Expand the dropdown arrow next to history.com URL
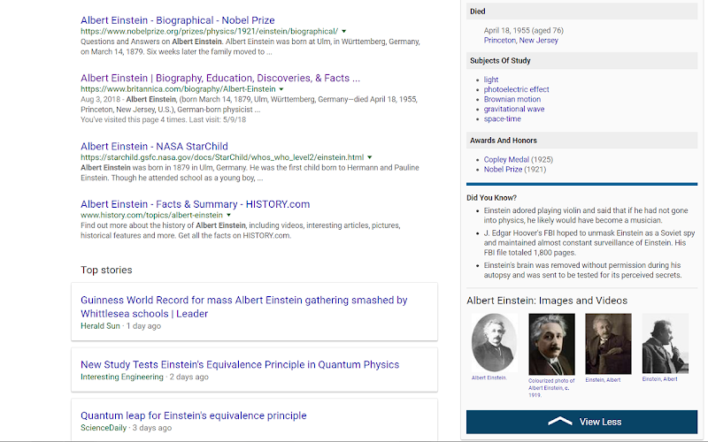 point(229,215)
